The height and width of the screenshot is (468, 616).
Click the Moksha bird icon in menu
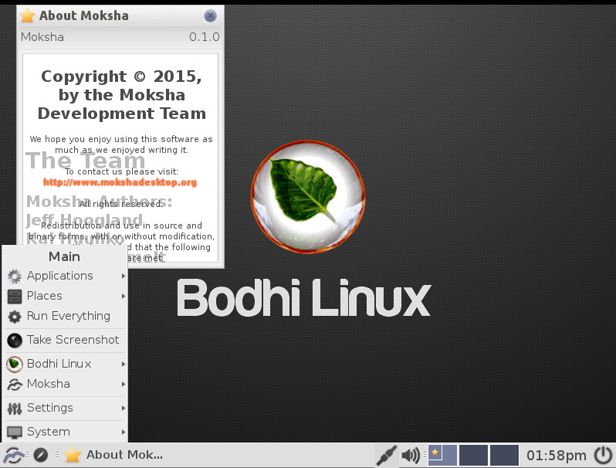[15, 385]
